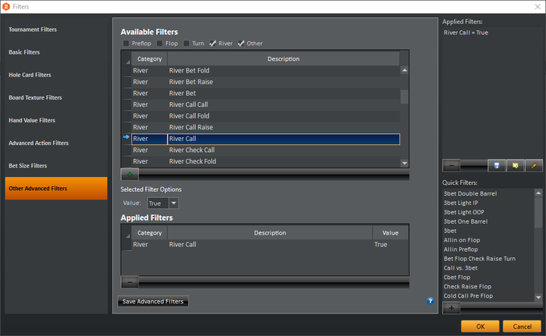This screenshot has height=336, width=546.
Task: Click Quick Filters scroll down arrow
Action: (538, 297)
